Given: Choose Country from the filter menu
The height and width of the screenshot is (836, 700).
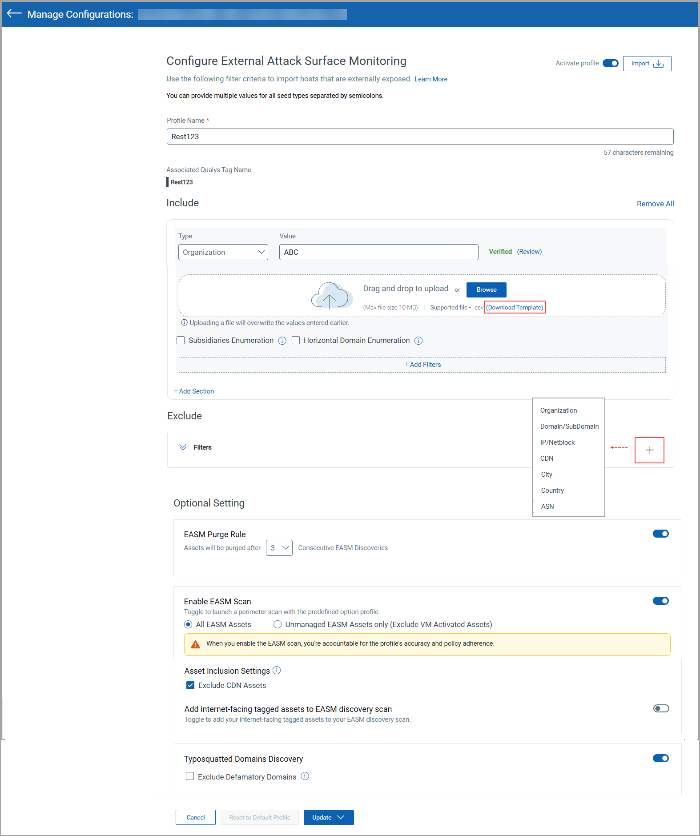Looking at the screenshot, I should (x=552, y=490).
